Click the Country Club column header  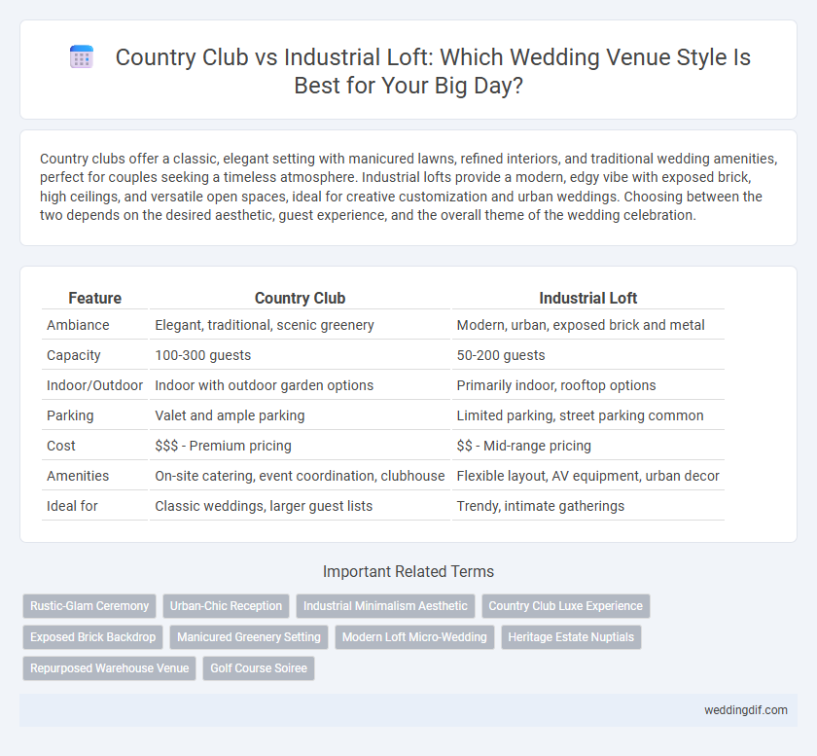click(x=300, y=298)
